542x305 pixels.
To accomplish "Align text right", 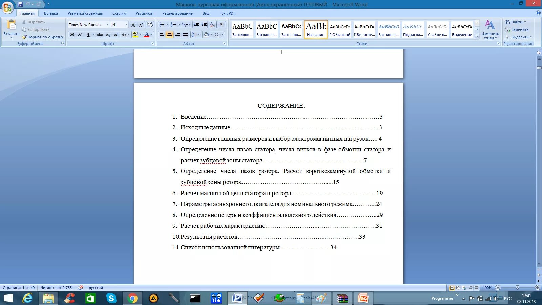I will pos(178,35).
